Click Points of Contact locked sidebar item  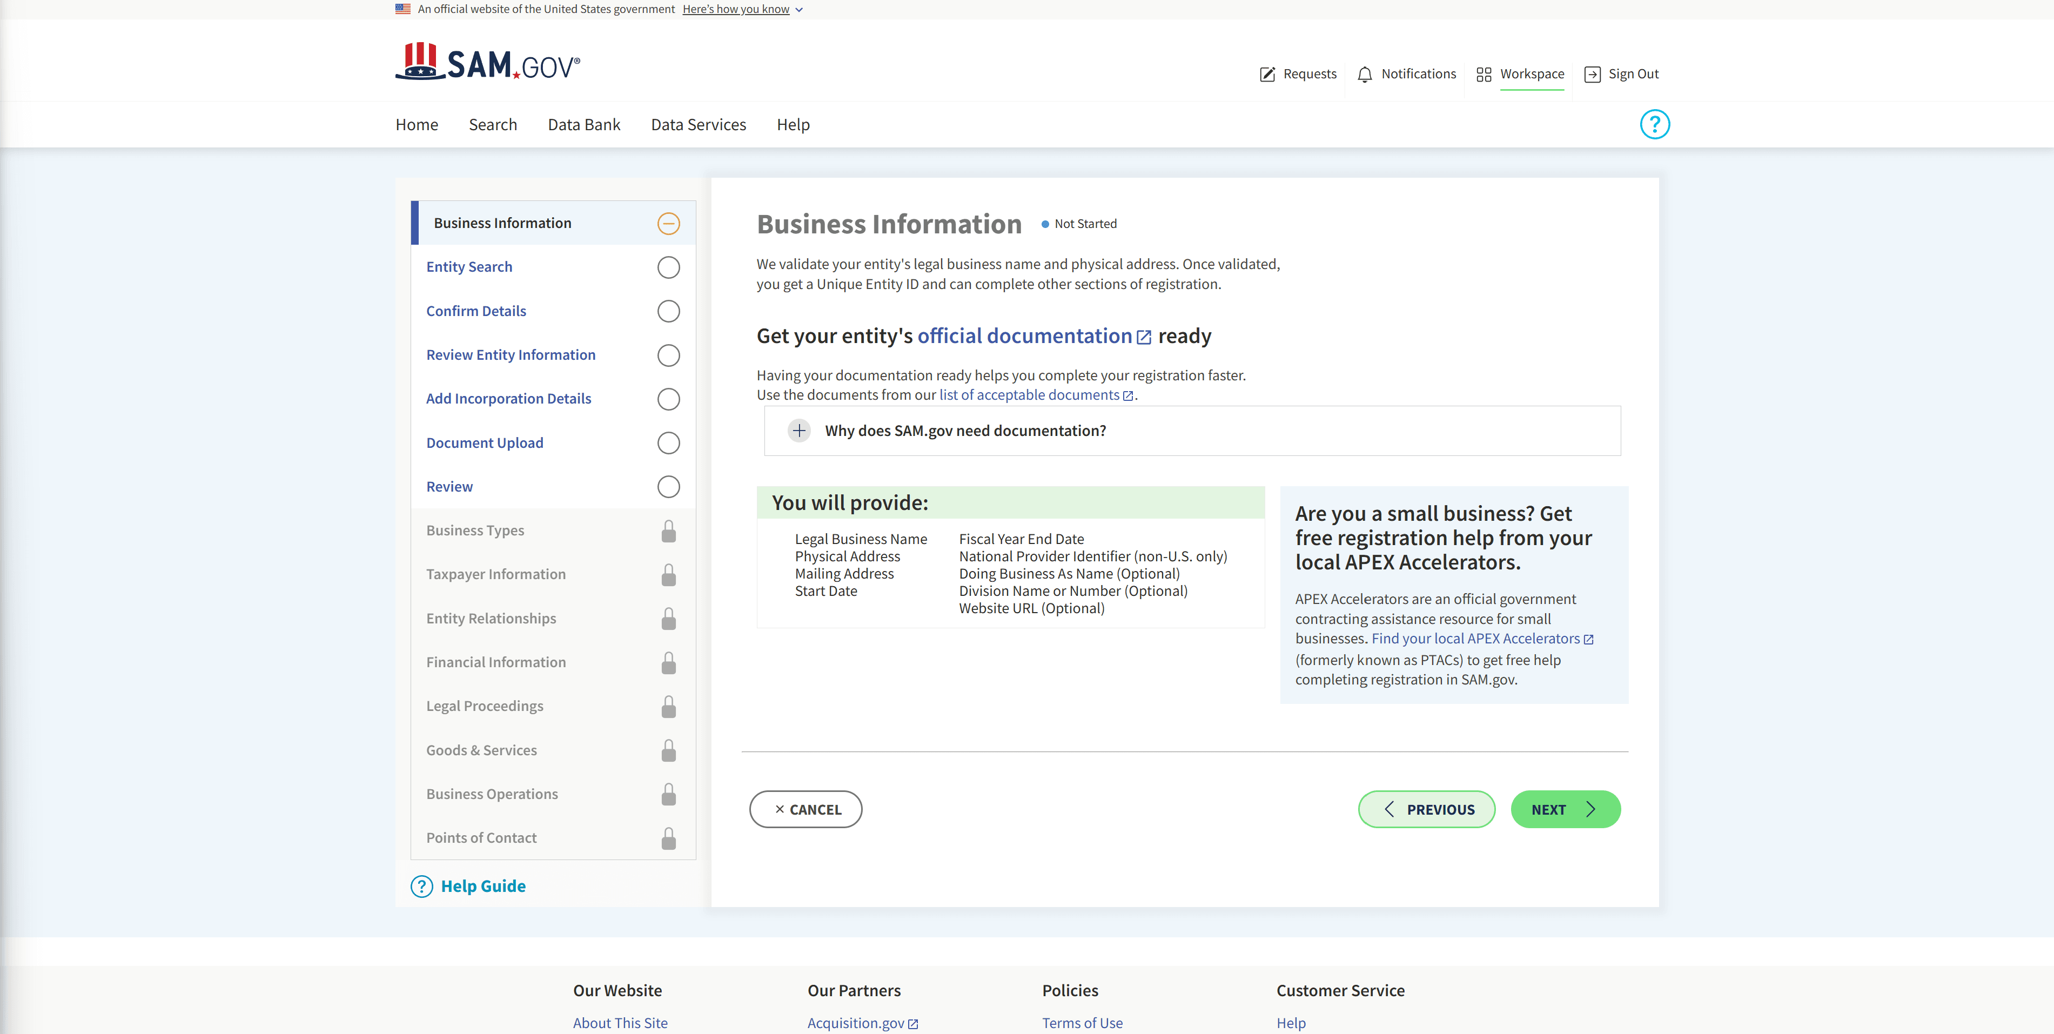pyautogui.click(x=553, y=838)
